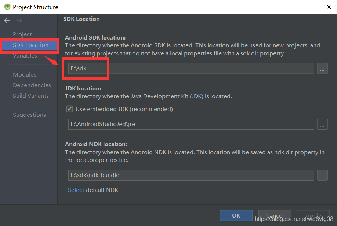Select the Build Variants page
This screenshot has height=226, width=337.
[31, 96]
